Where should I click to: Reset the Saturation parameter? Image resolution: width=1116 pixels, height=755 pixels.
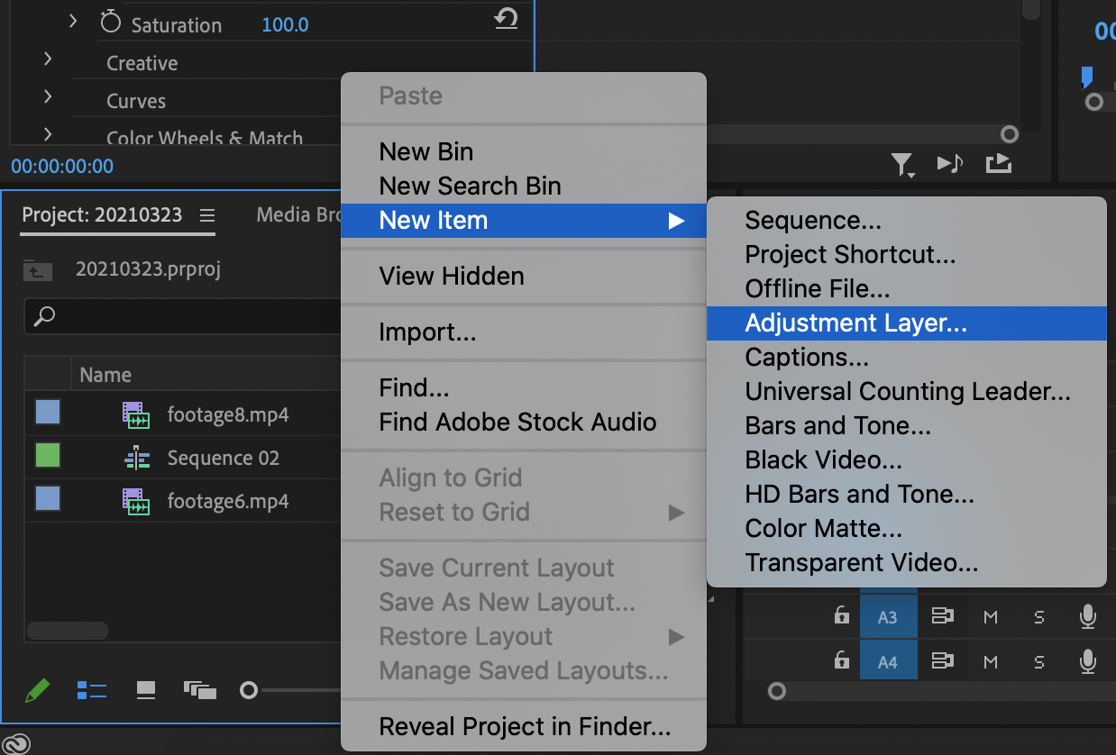(x=507, y=19)
